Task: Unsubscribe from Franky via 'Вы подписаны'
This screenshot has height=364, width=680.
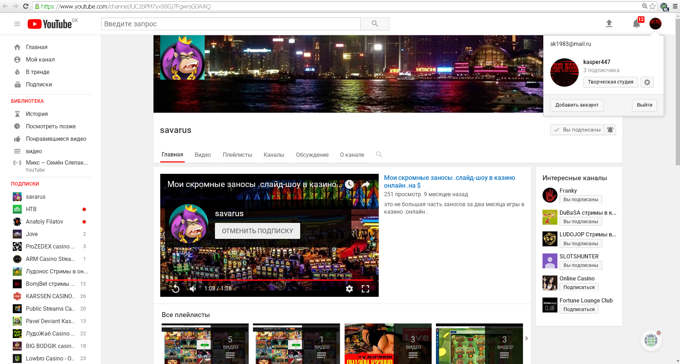Action: pos(581,199)
